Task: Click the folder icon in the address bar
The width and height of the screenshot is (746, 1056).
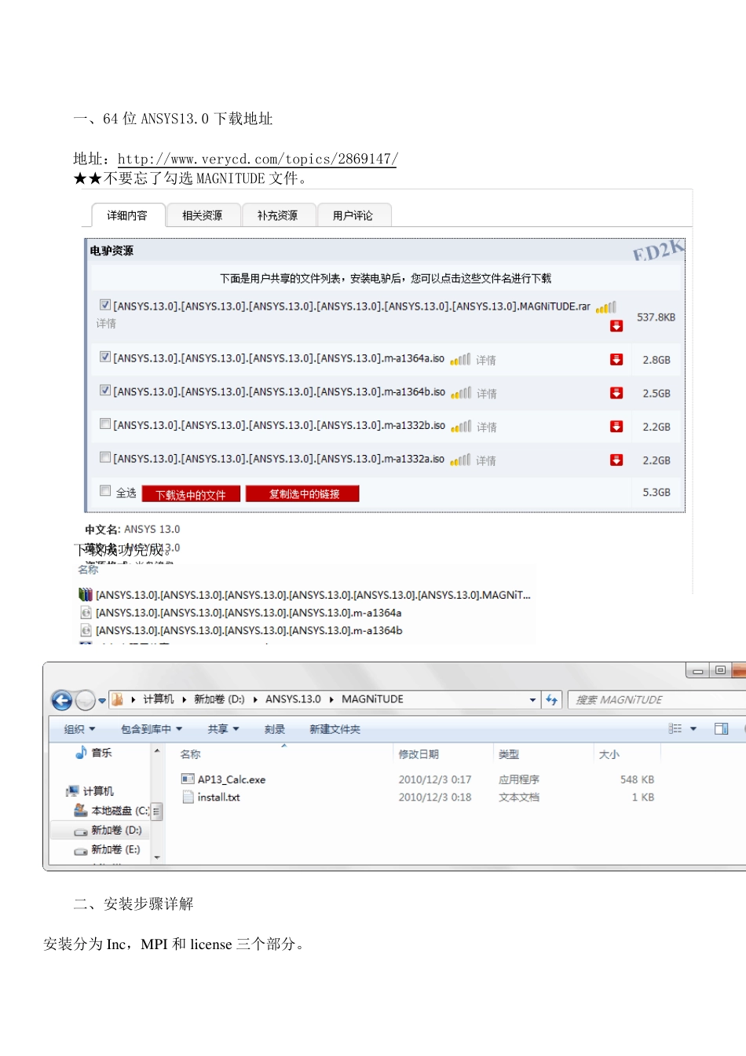Action: (118, 698)
